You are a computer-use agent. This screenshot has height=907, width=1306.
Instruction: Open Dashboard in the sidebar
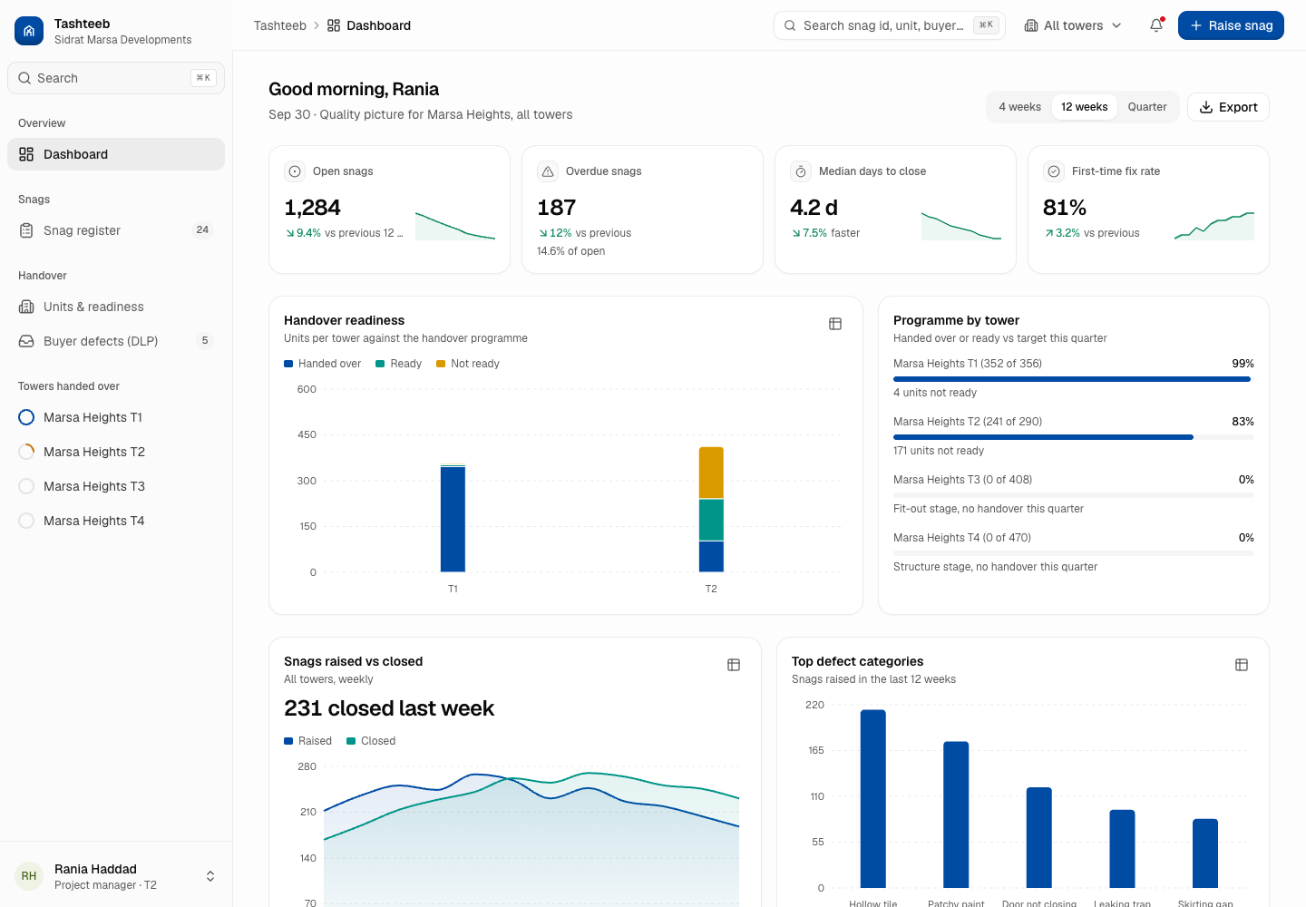(116, 154)
